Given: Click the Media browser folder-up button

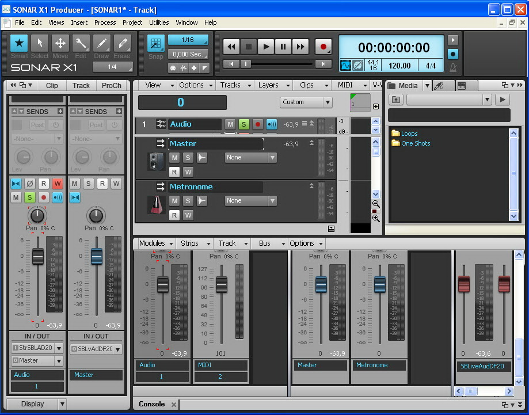Looking at the screenshot, I should [x=396, y=100].
